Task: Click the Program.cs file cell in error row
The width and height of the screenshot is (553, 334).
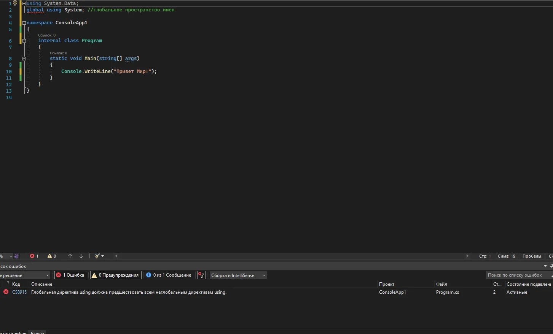Action: [x=448, y=292]
